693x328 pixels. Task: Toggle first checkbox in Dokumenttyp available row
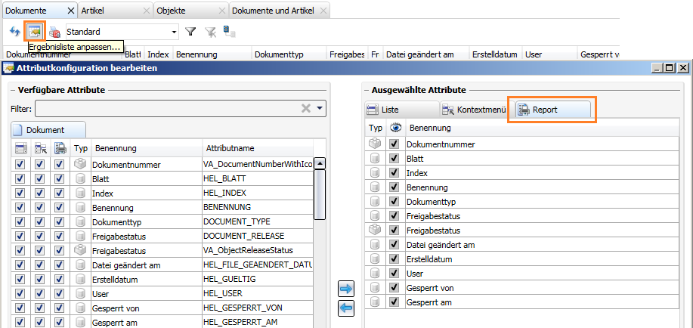pyautogui.click(x=20, y=221)
